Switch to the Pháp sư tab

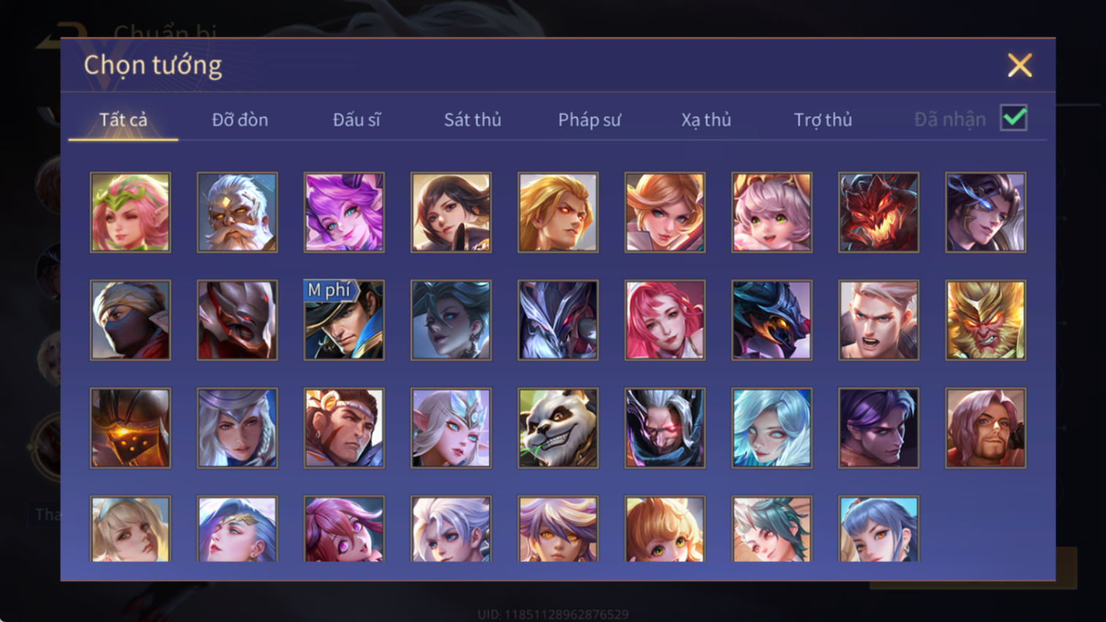pos(590,120)
